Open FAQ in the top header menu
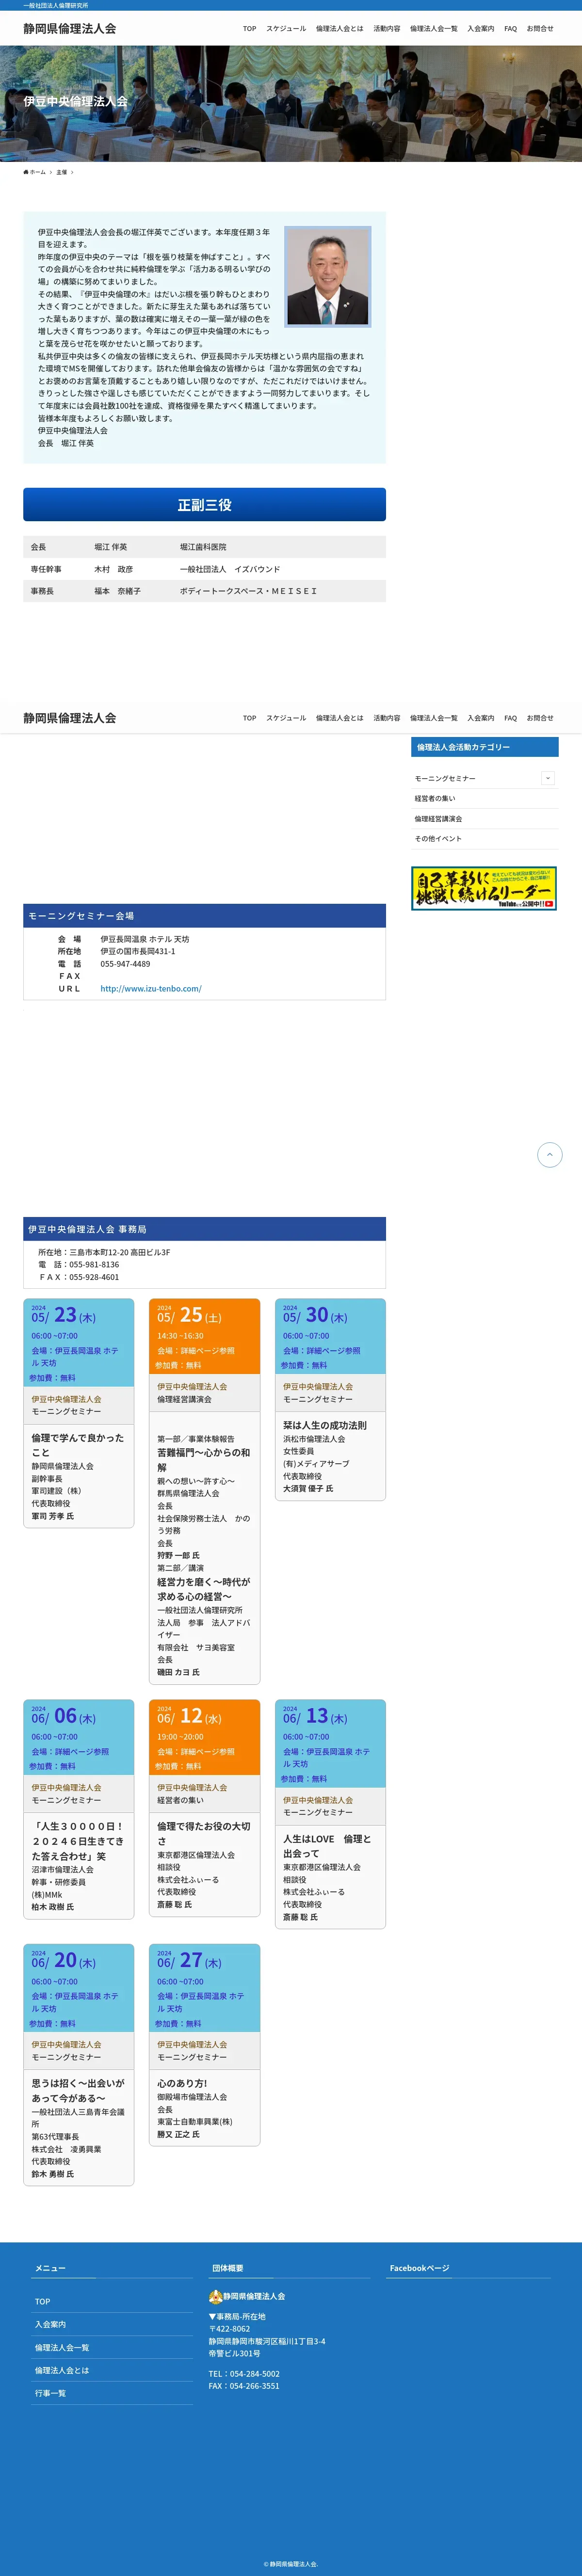582x2576 pixels. pos(511,29)
